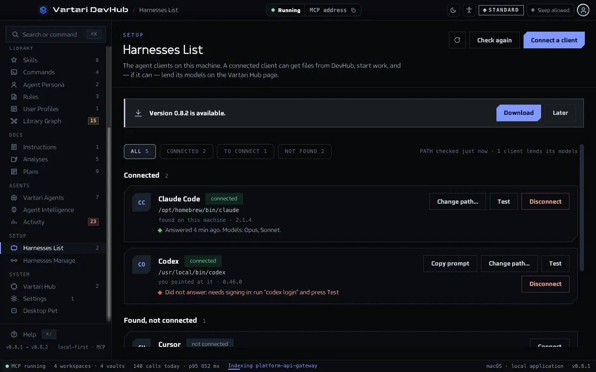Toggle dark mode moon icon

click(x=454, y=10)
